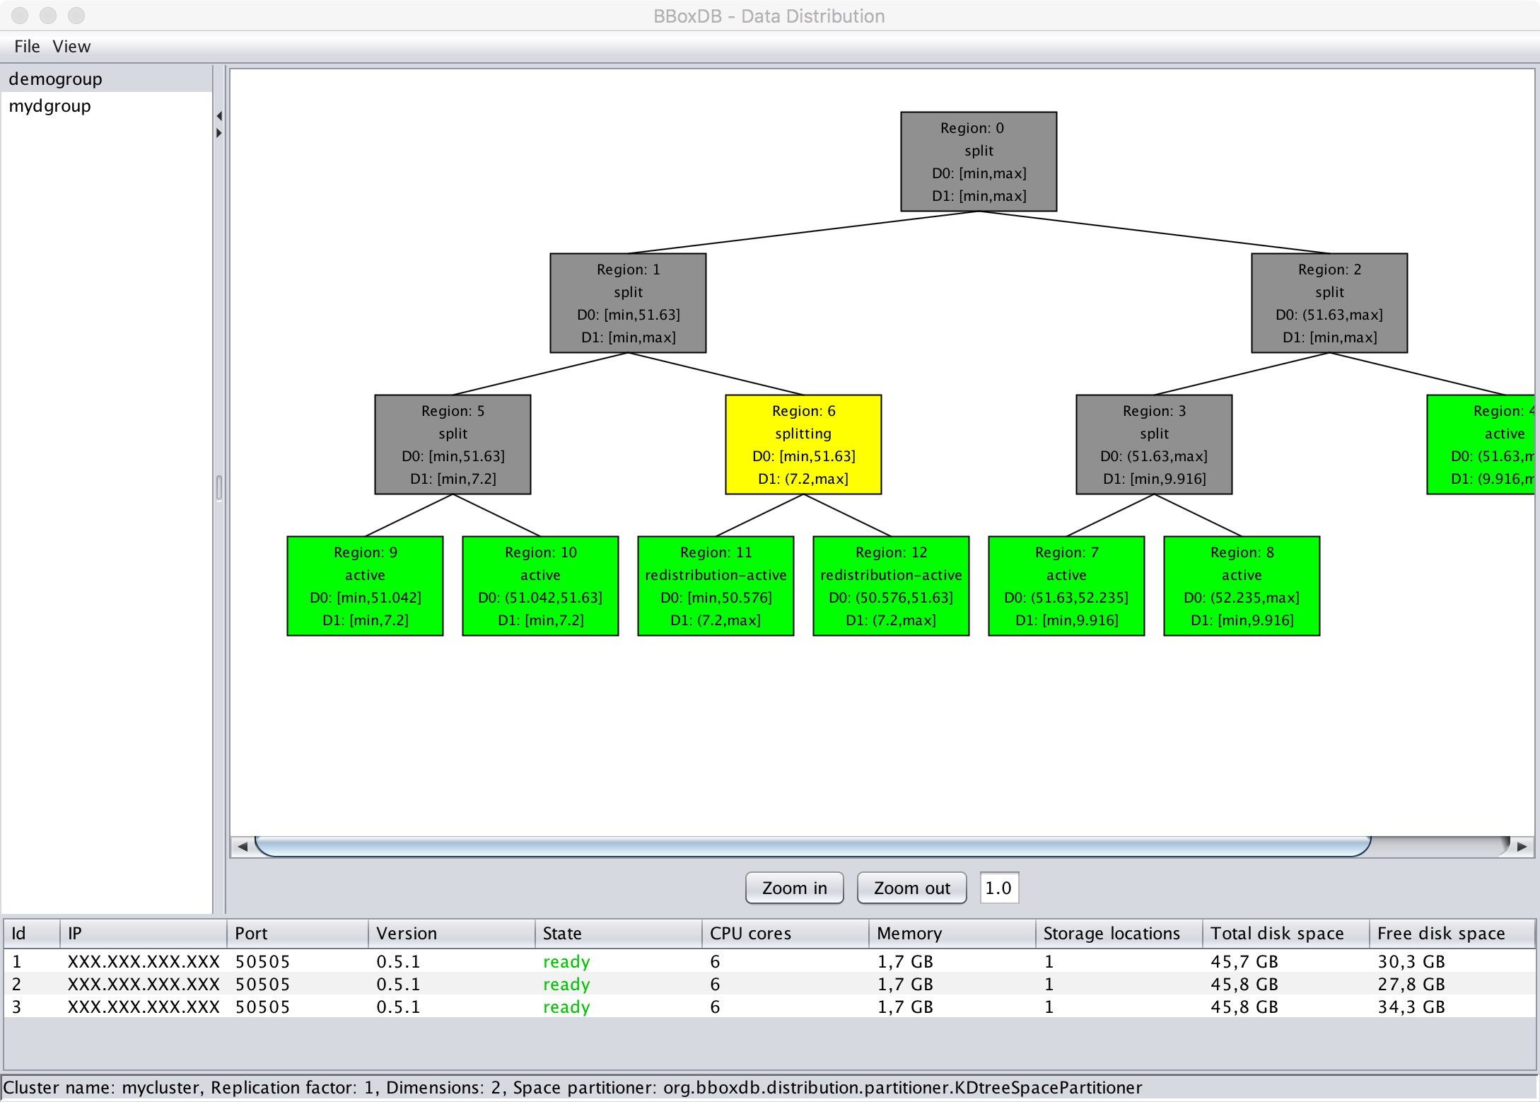Click the State column header
The image size is (1540, 1102).
coord(563,934)
